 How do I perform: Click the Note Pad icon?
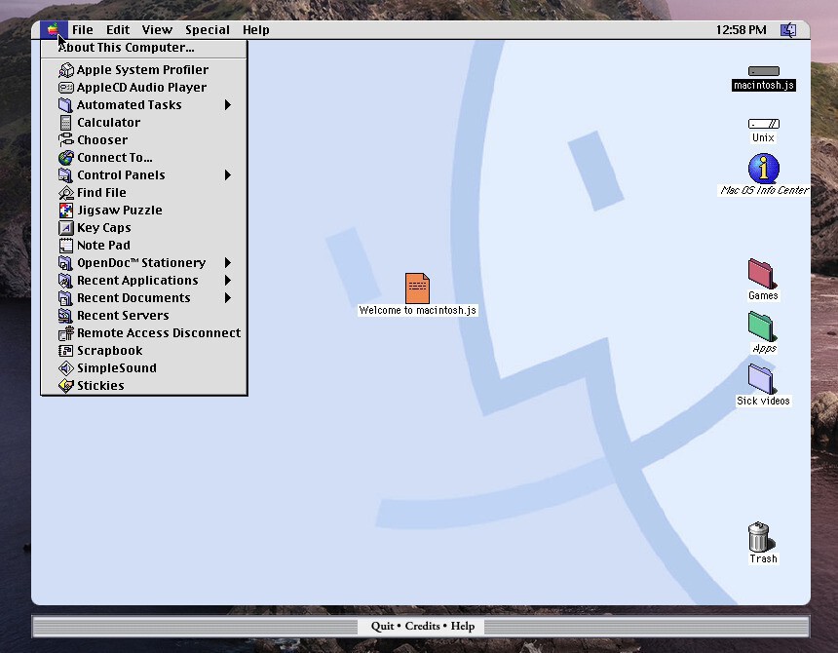pyautogui.click(x=65, y=246)
